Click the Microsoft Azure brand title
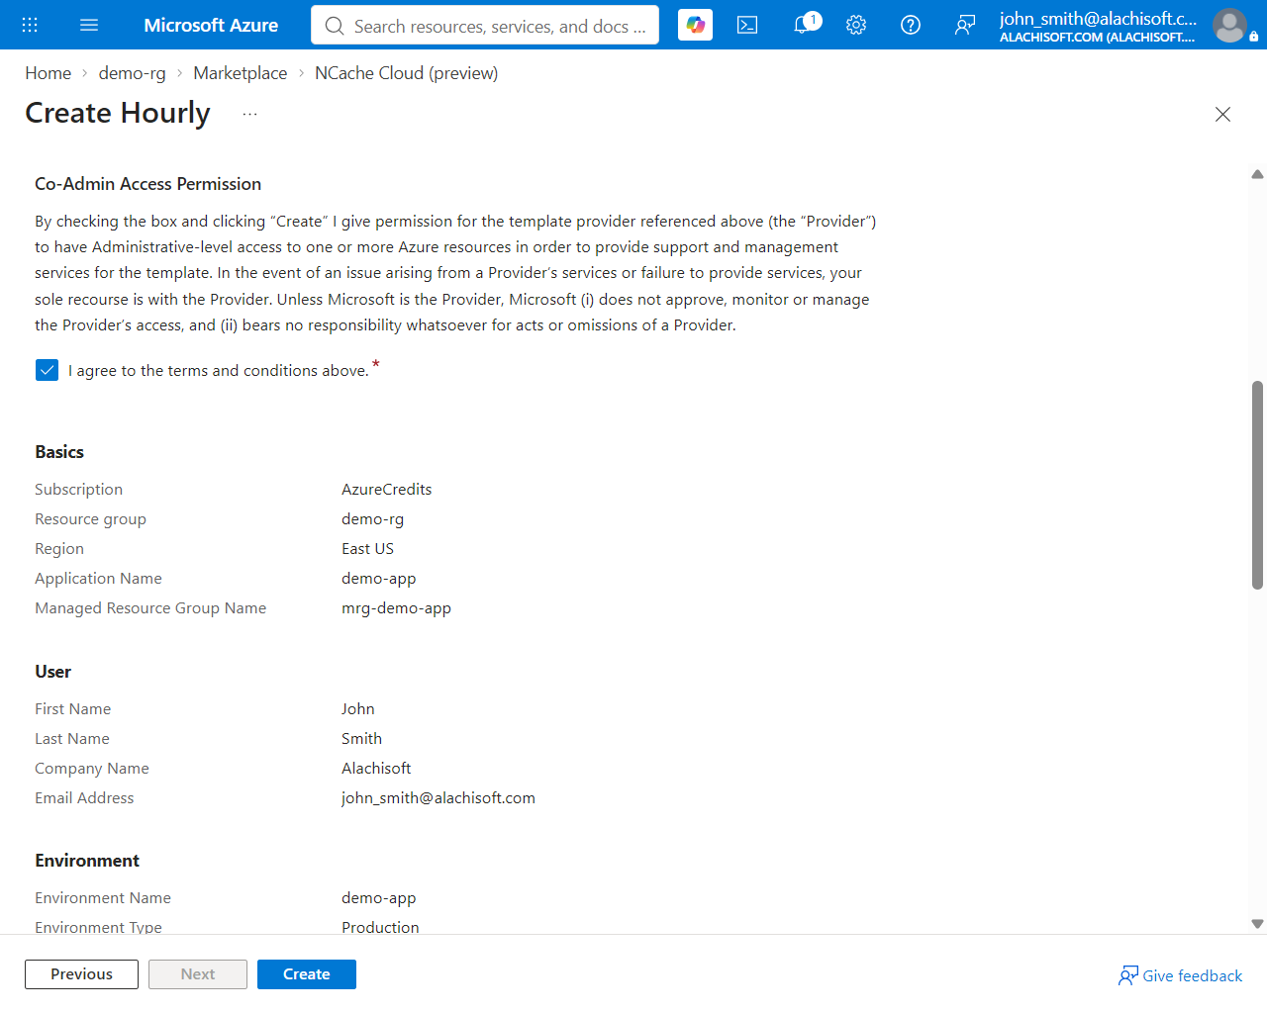Screen dimensions: 1267x1013 211,26
